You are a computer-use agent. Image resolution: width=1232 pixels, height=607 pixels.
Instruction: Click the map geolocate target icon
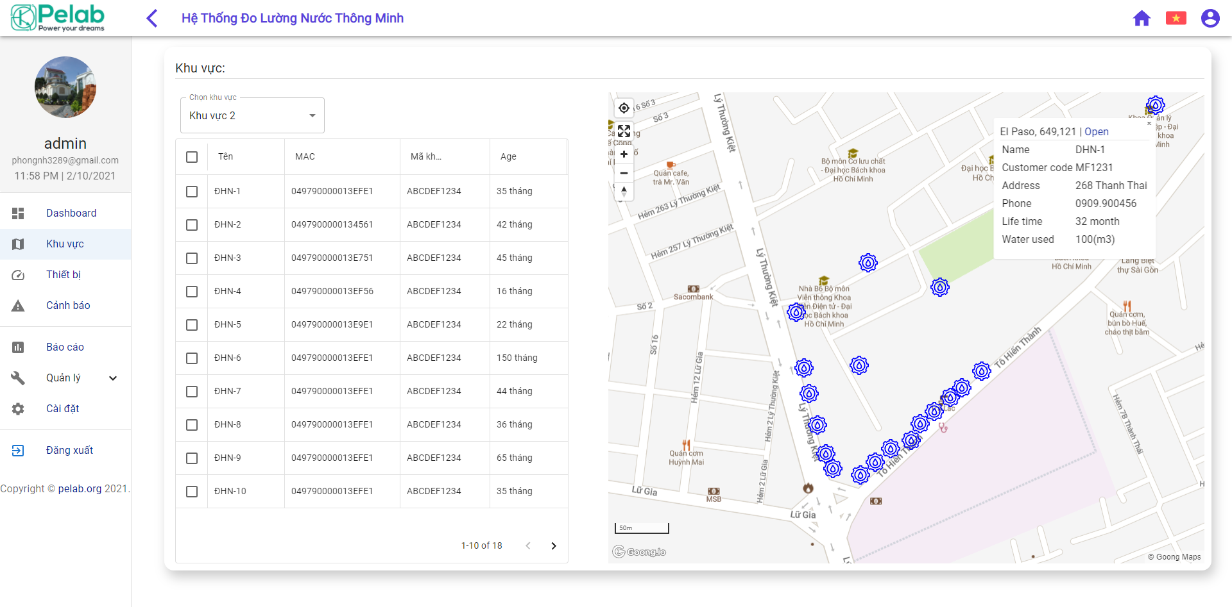[624, 108]
